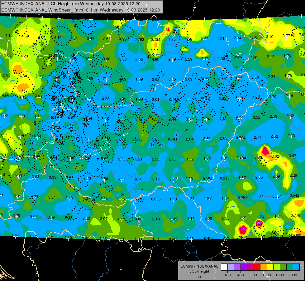Image resolution: width=305 pixels, height=281 pixels.
Task: Select the orange legend color swatch
Action: click(264, 267)
